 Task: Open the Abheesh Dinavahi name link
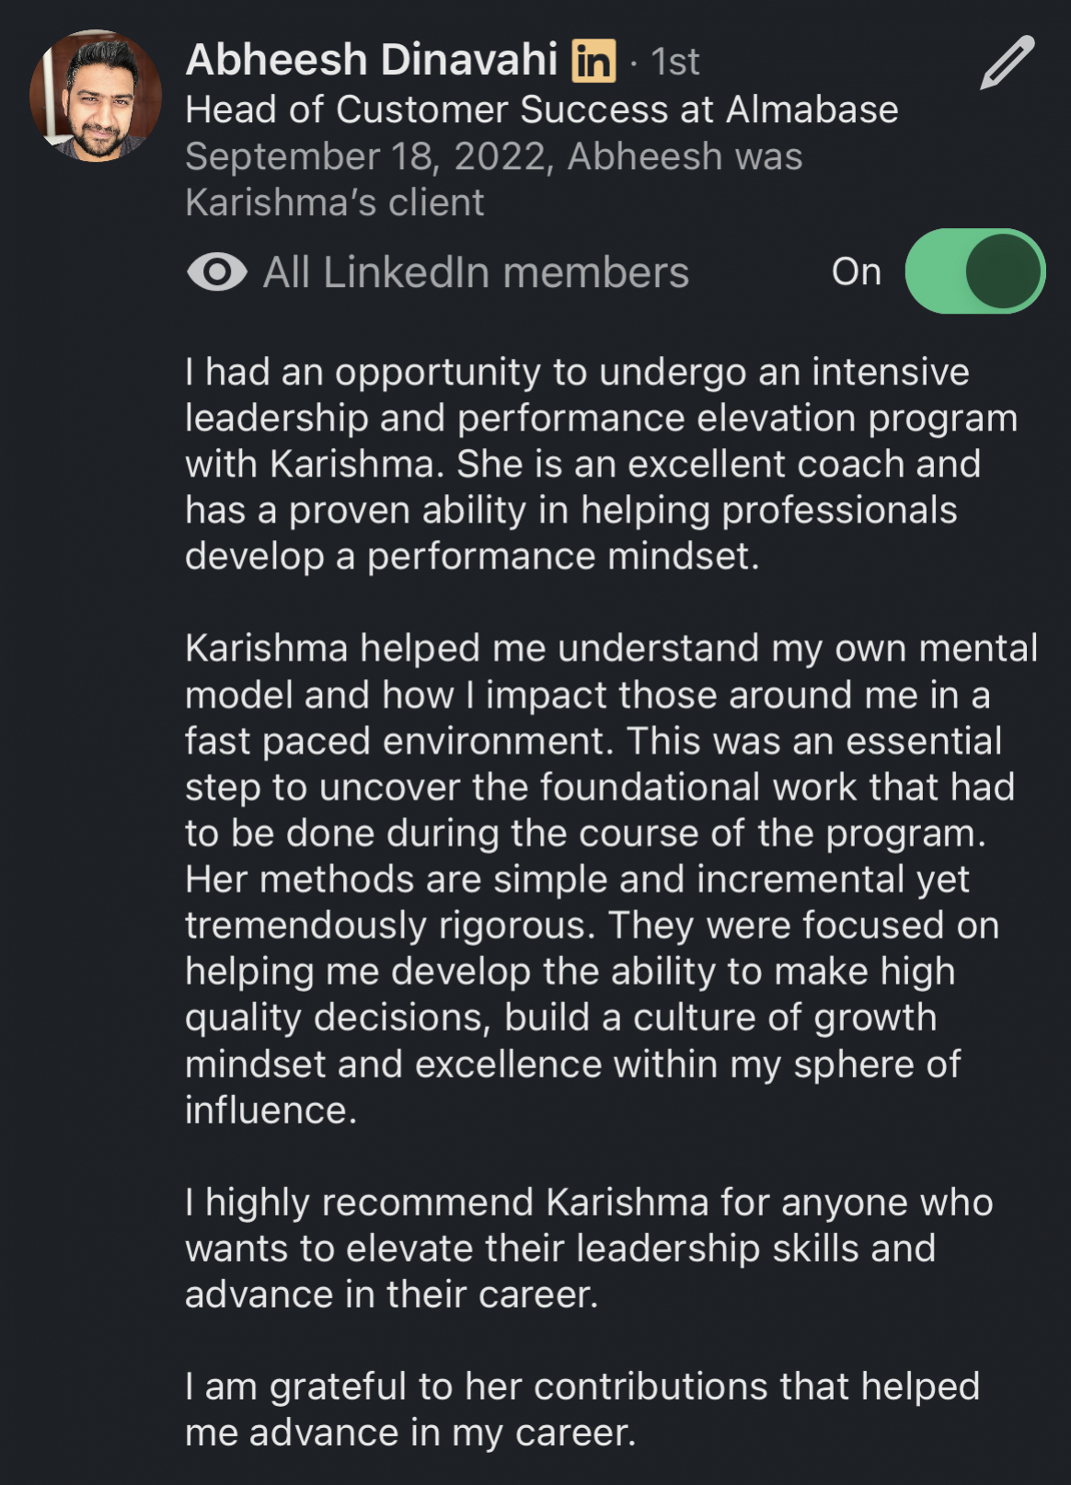coord(372,60)
